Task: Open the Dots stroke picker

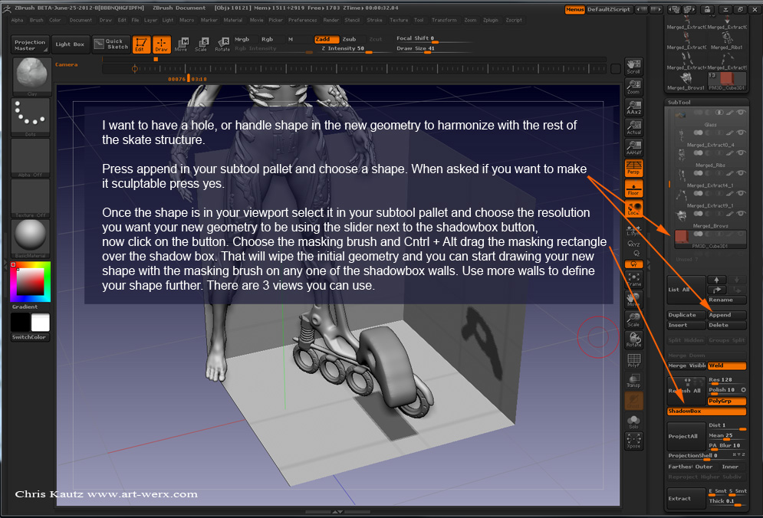Action: coord(31,117)
